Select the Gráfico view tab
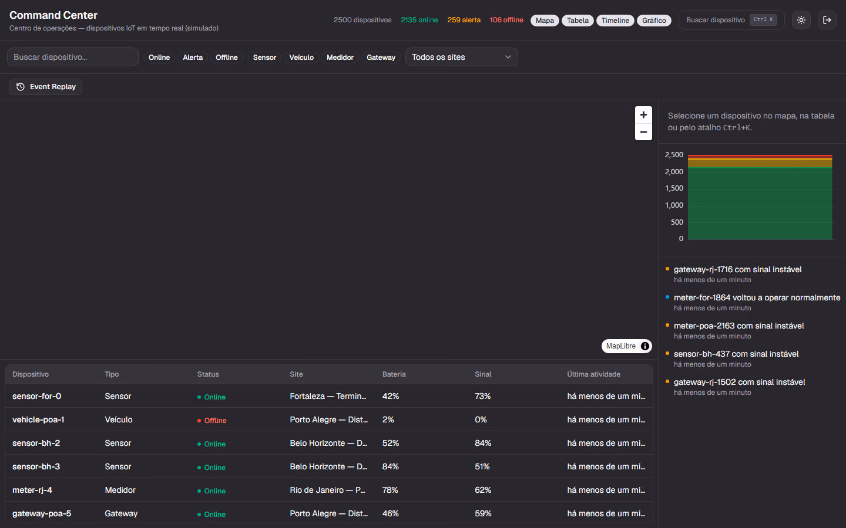The height and width of the screenshot is (528, 846). point(654,21)
